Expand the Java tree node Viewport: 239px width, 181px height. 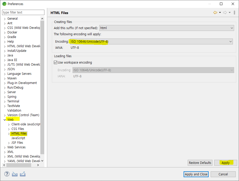[x=5, y=56]
